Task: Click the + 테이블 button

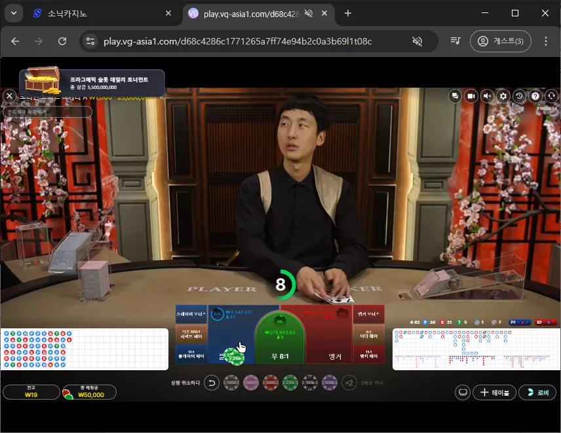Action: pyautogui.click(x=494, y=392)
